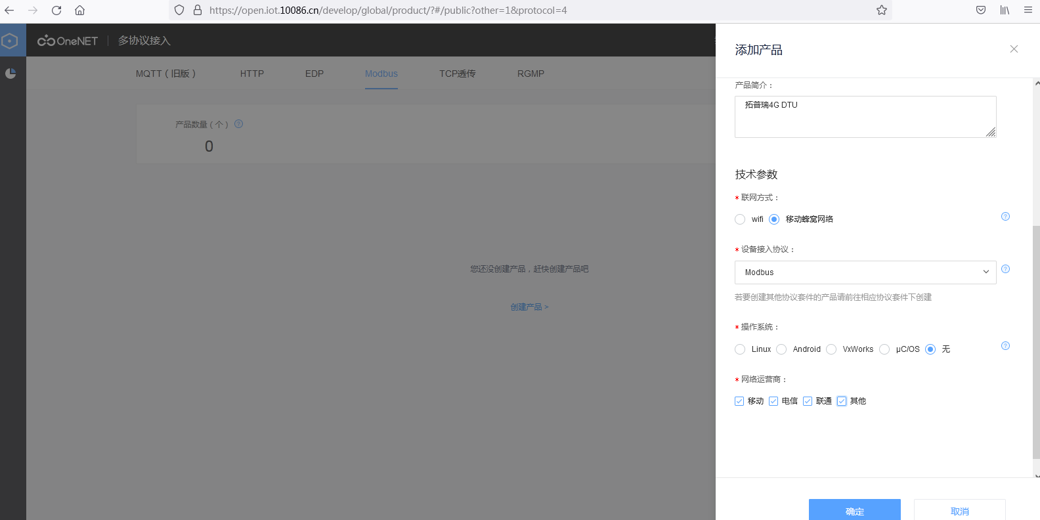The width and height of the screenshot is (1040, 520).
Task: Select Linux as operating system
Action: click(740, 349)
